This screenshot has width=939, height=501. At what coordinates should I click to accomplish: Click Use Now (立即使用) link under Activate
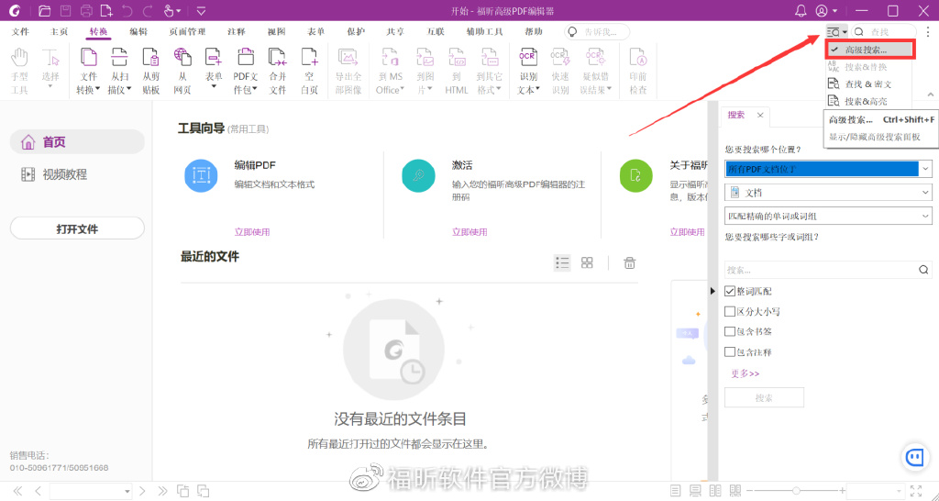coord(469,232)
